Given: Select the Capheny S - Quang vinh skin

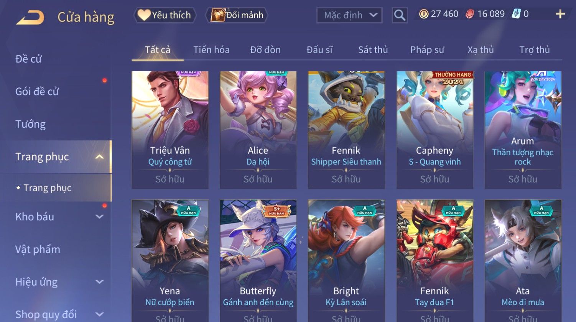Looking at the screenshot, I should (x=434, y=130).
